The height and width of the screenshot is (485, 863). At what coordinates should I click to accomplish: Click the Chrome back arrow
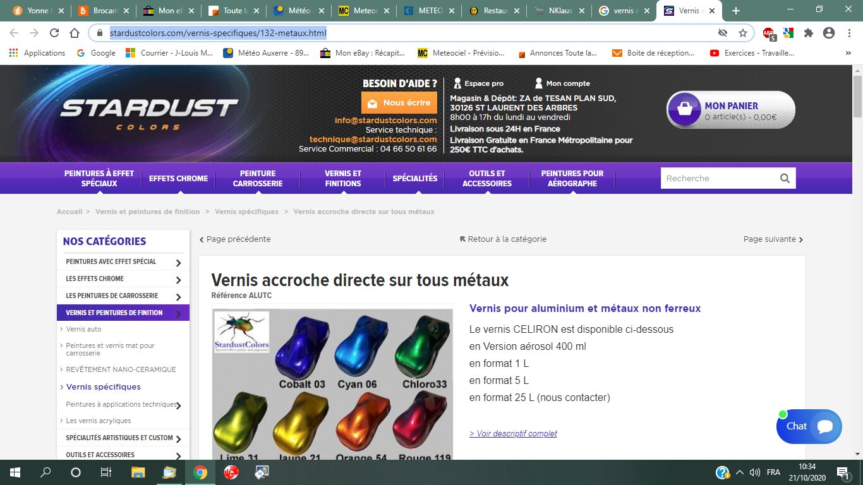14,33
